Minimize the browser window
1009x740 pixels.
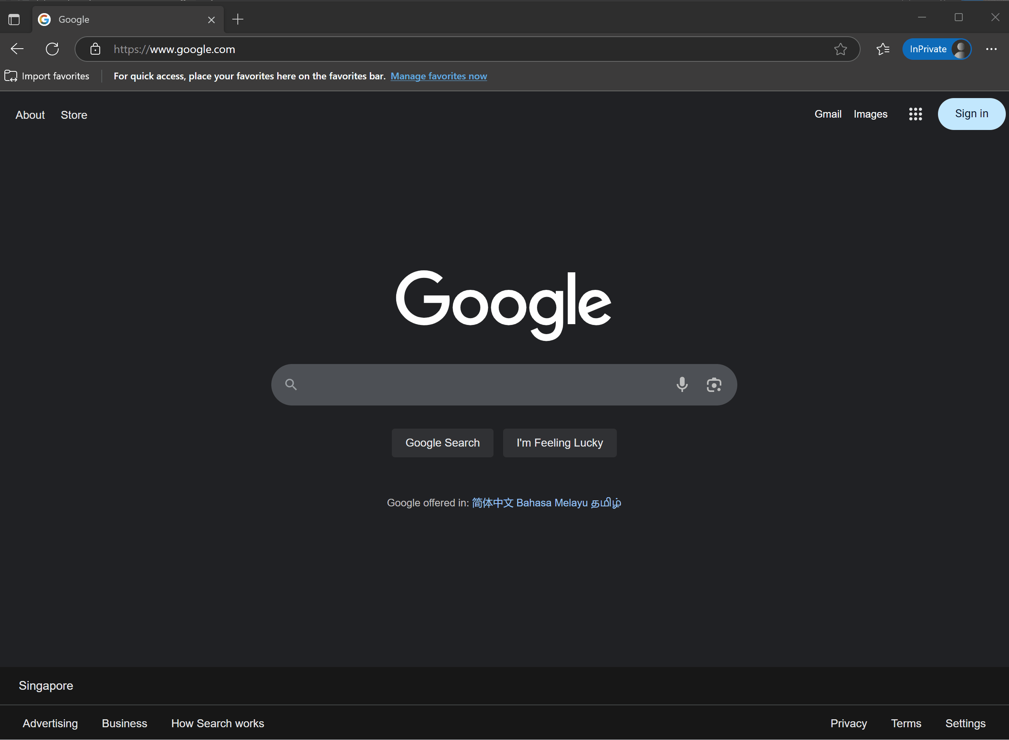point(922,18)
